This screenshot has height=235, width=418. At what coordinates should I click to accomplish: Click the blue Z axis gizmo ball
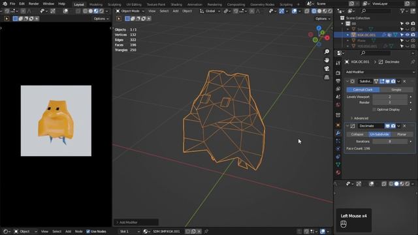point(319,28)
